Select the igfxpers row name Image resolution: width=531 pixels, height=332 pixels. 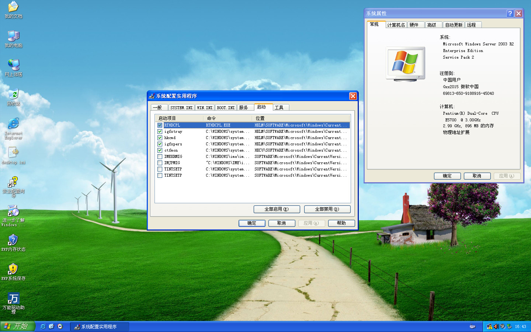(x=173, y=144)
